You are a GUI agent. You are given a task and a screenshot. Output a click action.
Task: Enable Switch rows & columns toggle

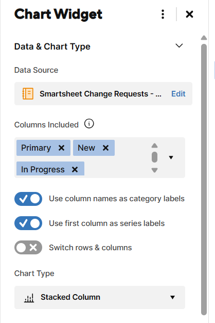tap(28, 247)
